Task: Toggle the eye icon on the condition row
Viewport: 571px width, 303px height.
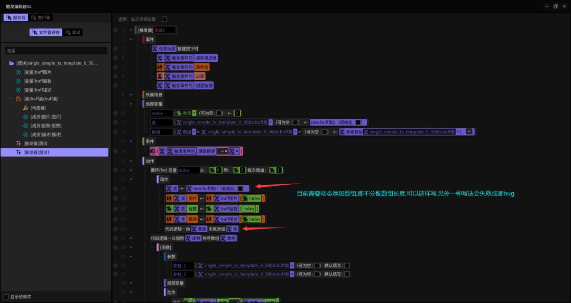Action: coord(153,151)
